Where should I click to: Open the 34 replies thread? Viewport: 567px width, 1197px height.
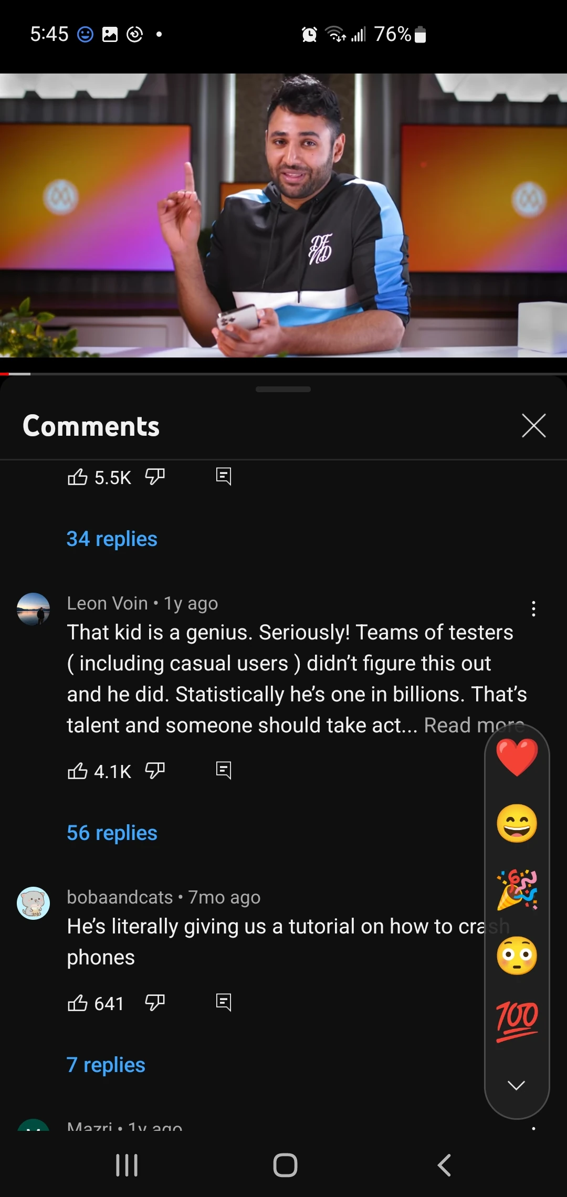pyautogui.click(x=111, y=539)
